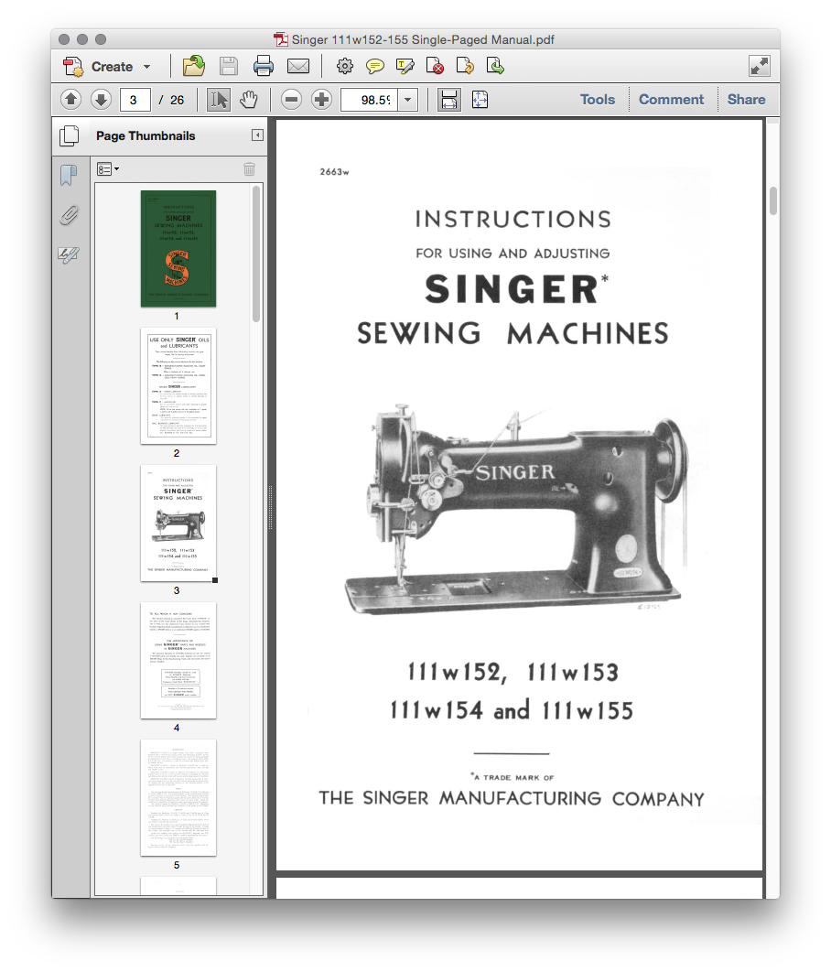Switch to the Comment pane
The image size is (831, 972).
coord(672,99)
